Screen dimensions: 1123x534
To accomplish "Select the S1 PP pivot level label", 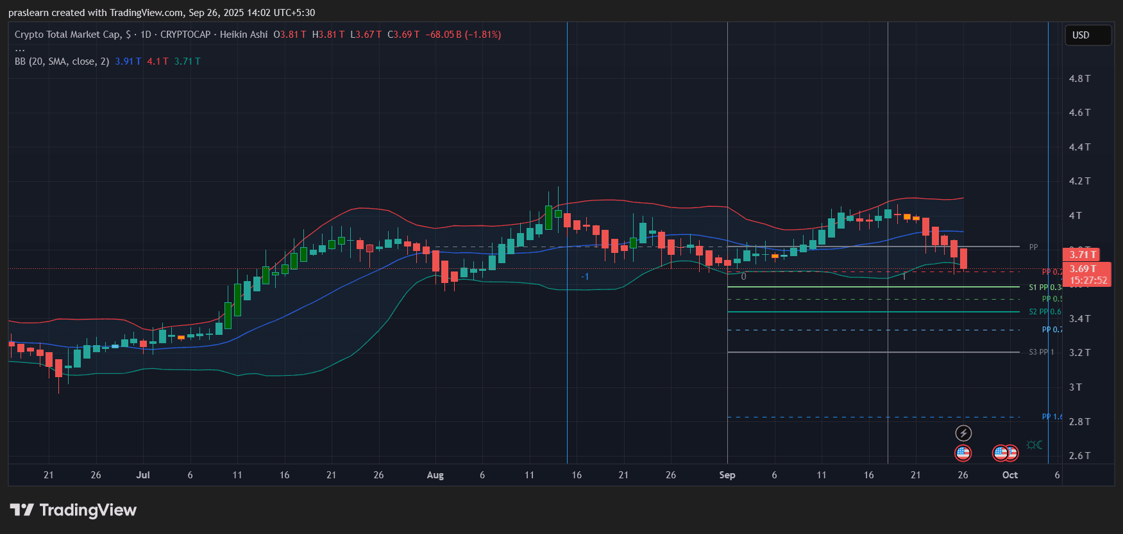I will tap(1038, 287).
